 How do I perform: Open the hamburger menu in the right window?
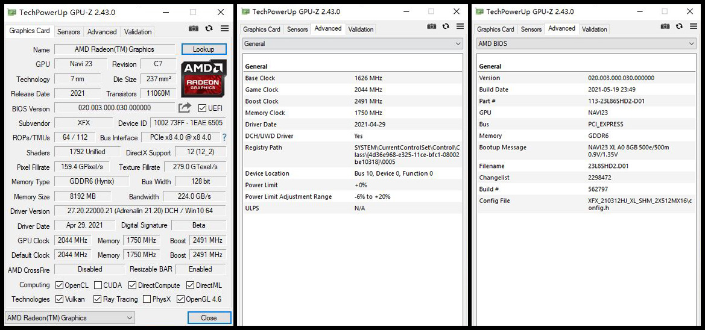point(694,26)
